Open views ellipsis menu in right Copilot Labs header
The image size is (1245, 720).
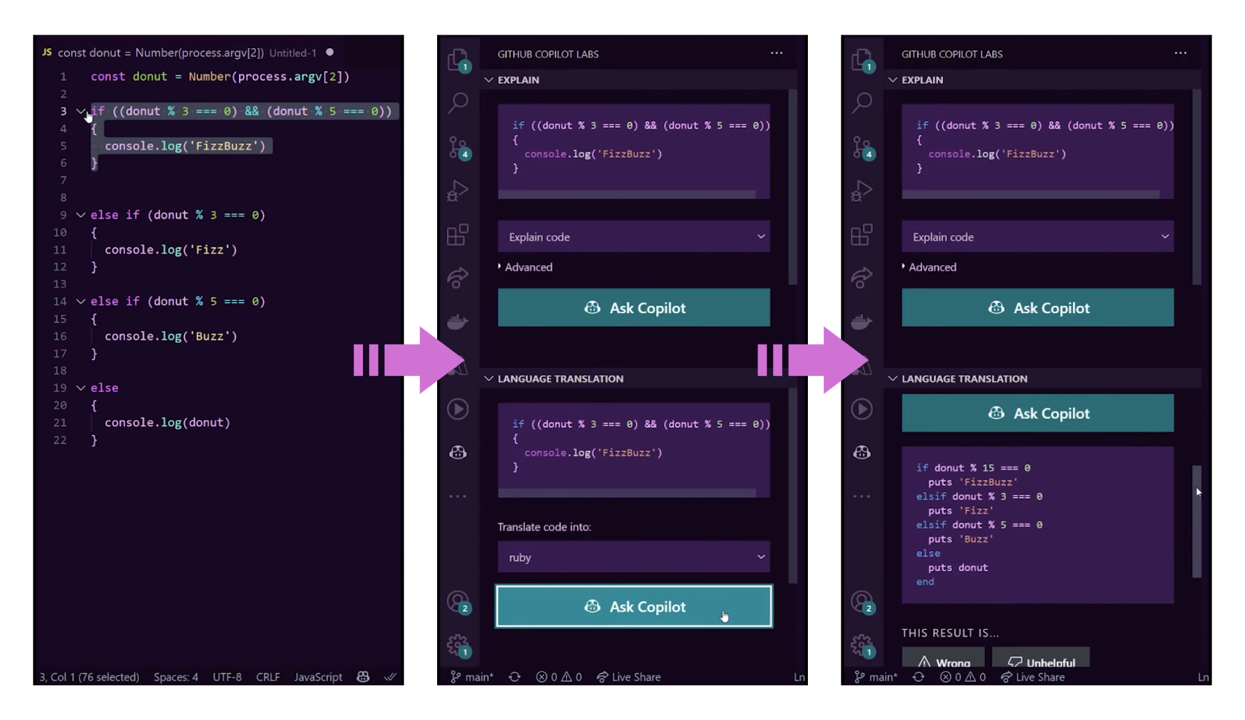coord(1181,53)
